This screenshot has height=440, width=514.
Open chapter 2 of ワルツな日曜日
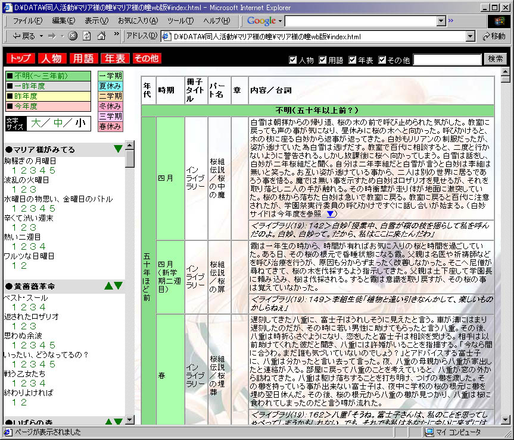pos(24,266)
